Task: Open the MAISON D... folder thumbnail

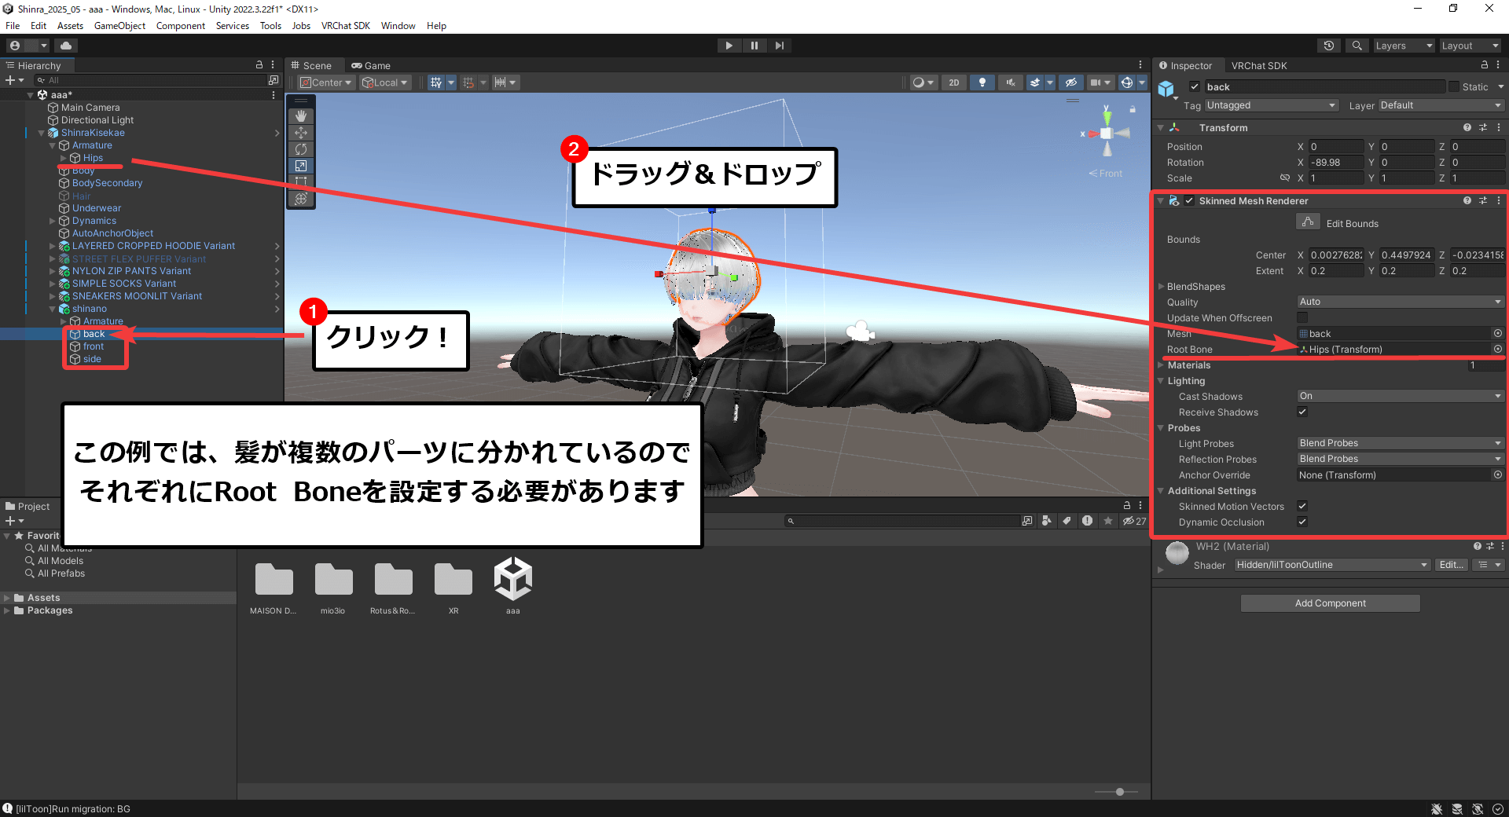Action: 274,581
